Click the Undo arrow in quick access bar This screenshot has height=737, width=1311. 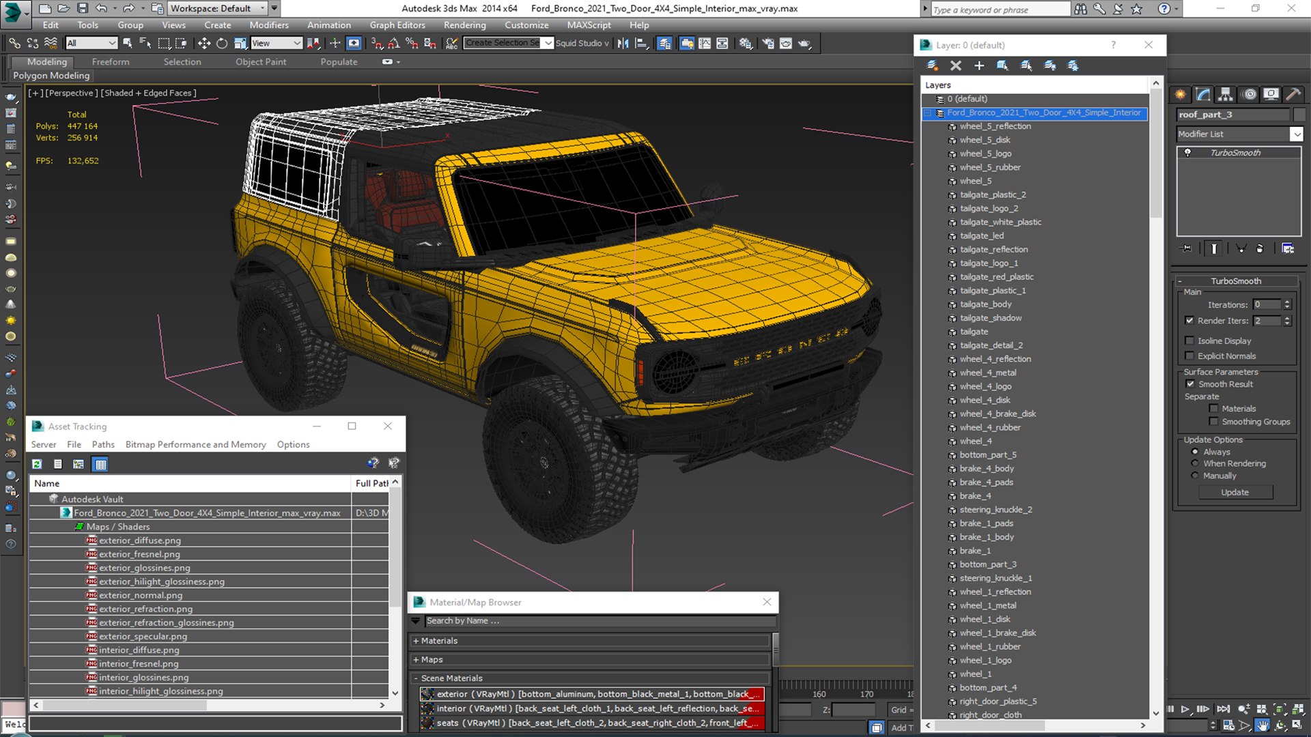click(101, 8)
